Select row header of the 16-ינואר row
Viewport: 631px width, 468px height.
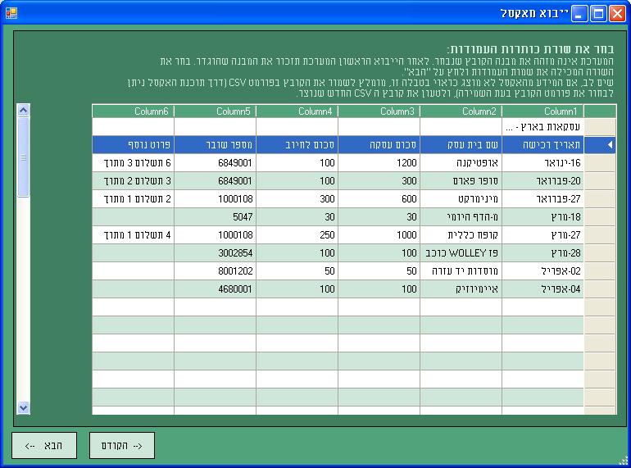click(x=600, y=163)
